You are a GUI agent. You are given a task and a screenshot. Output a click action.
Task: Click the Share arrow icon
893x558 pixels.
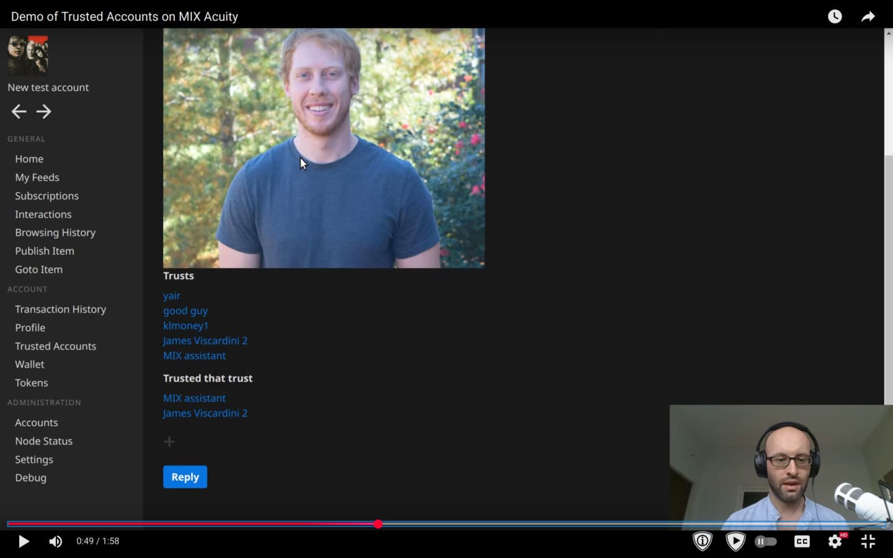[x=868, y=17]
